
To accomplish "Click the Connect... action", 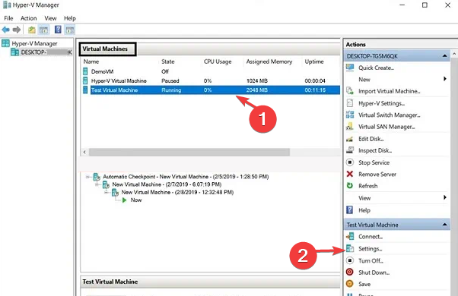I will [x=371, y=237].
